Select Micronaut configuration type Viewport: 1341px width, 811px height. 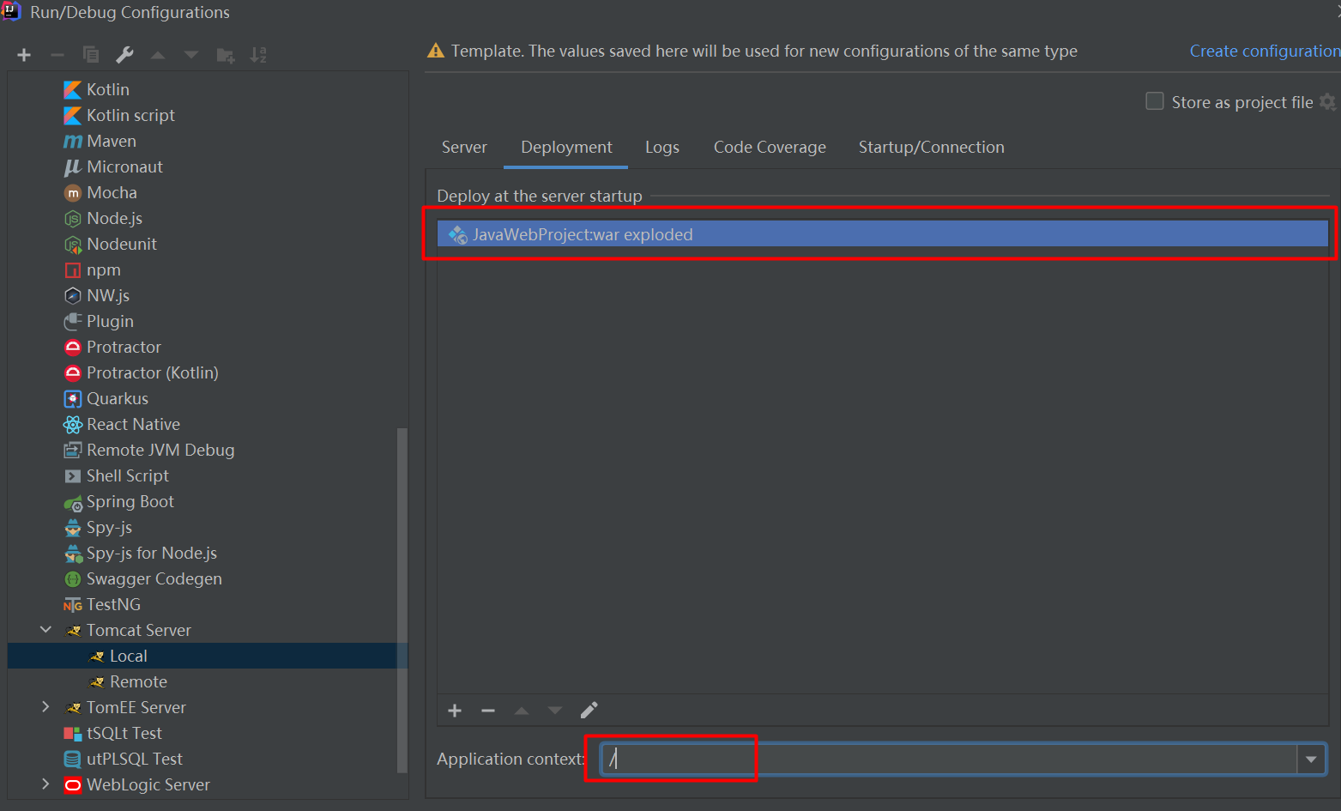click(x=124, y=166)
